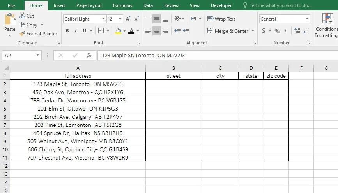Toggle Underline formatting
Image resolution: width=338 pixels, height=193 pixels.
84,31
